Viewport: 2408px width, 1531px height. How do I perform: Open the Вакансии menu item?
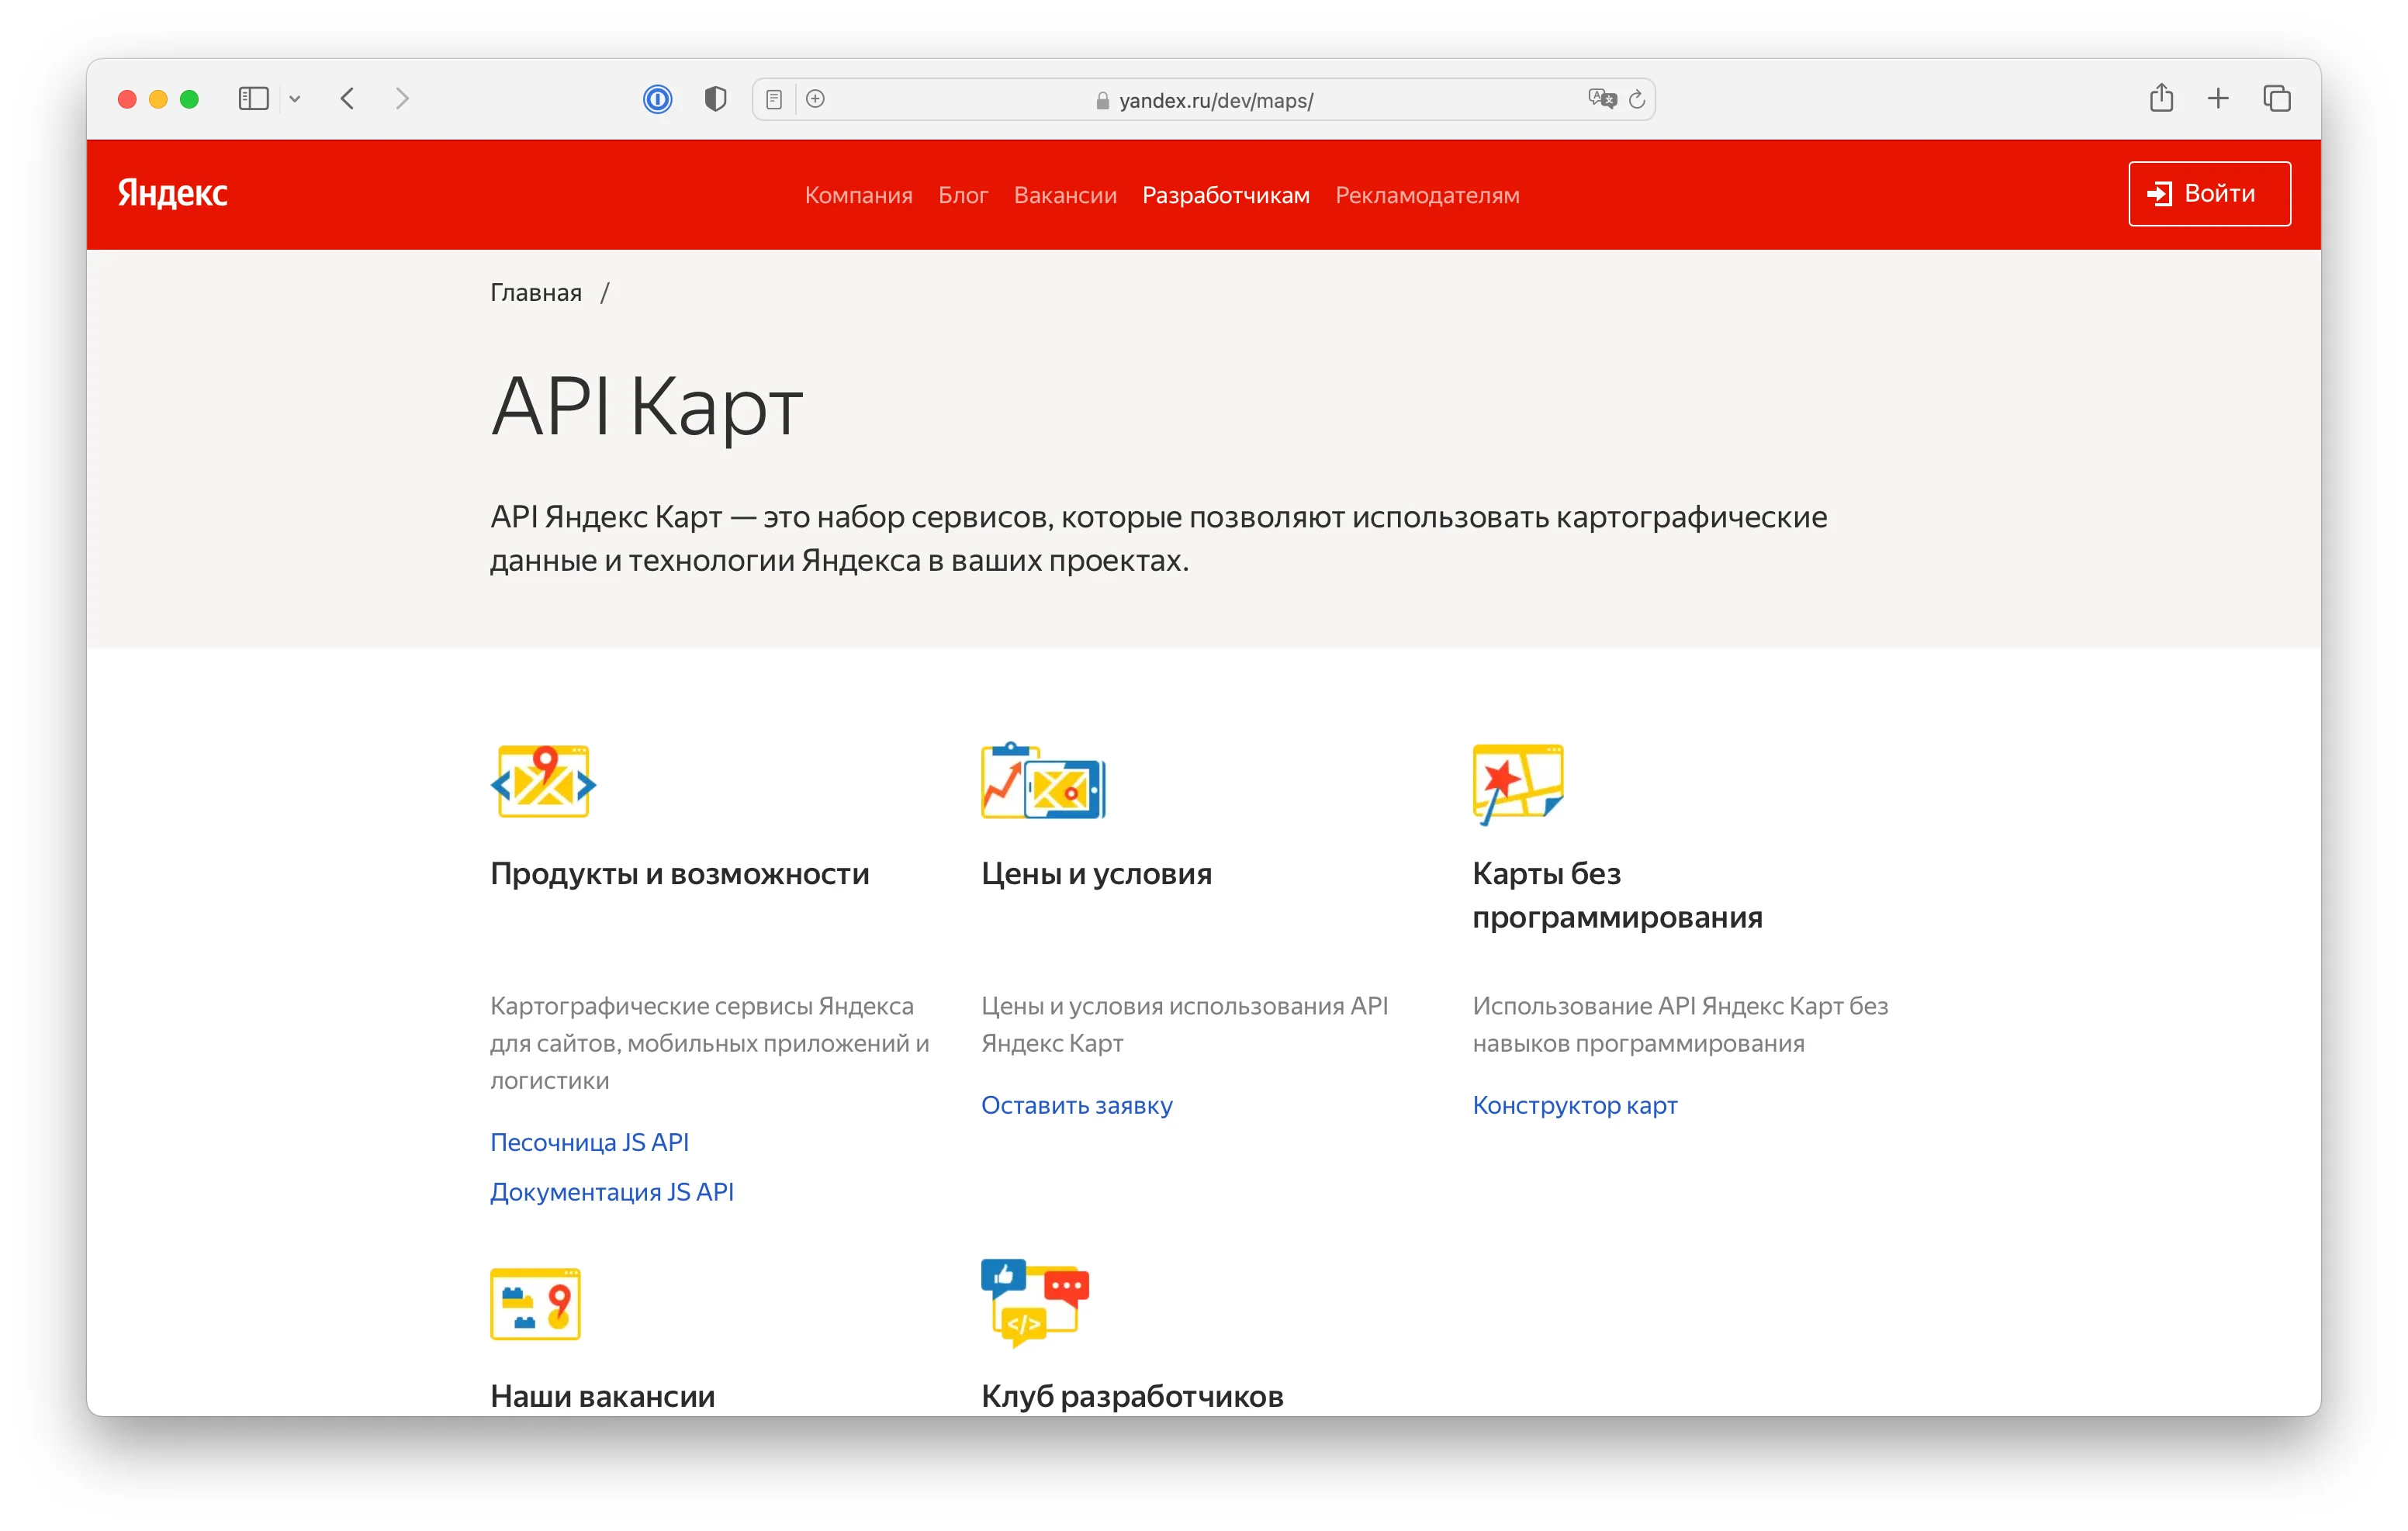click(x=1065, y=195)
